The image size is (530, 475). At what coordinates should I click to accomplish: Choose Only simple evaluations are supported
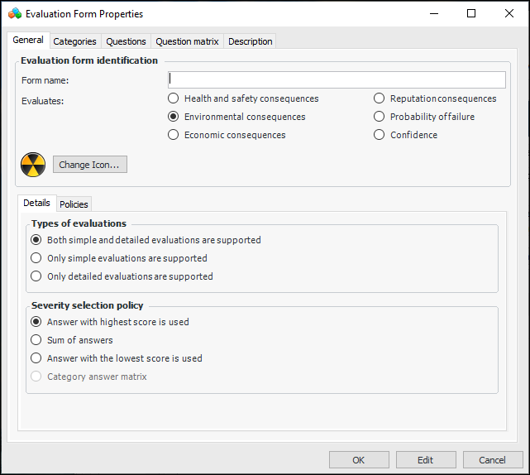[x=36, y=258]
